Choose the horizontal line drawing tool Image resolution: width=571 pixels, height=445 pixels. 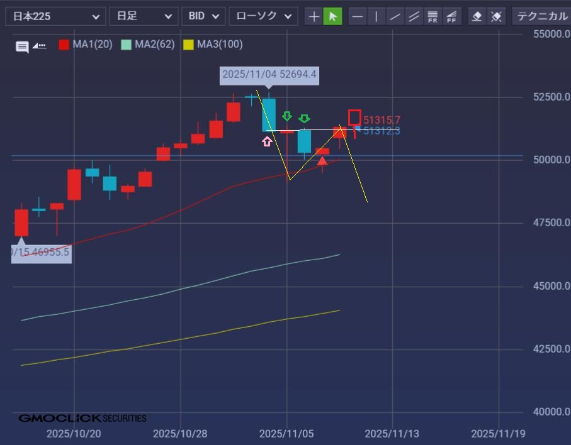(358, 16)
